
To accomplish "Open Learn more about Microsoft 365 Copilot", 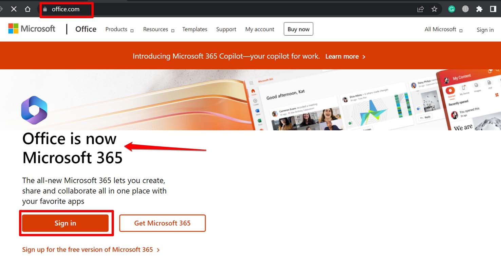I will click(345, 56).
